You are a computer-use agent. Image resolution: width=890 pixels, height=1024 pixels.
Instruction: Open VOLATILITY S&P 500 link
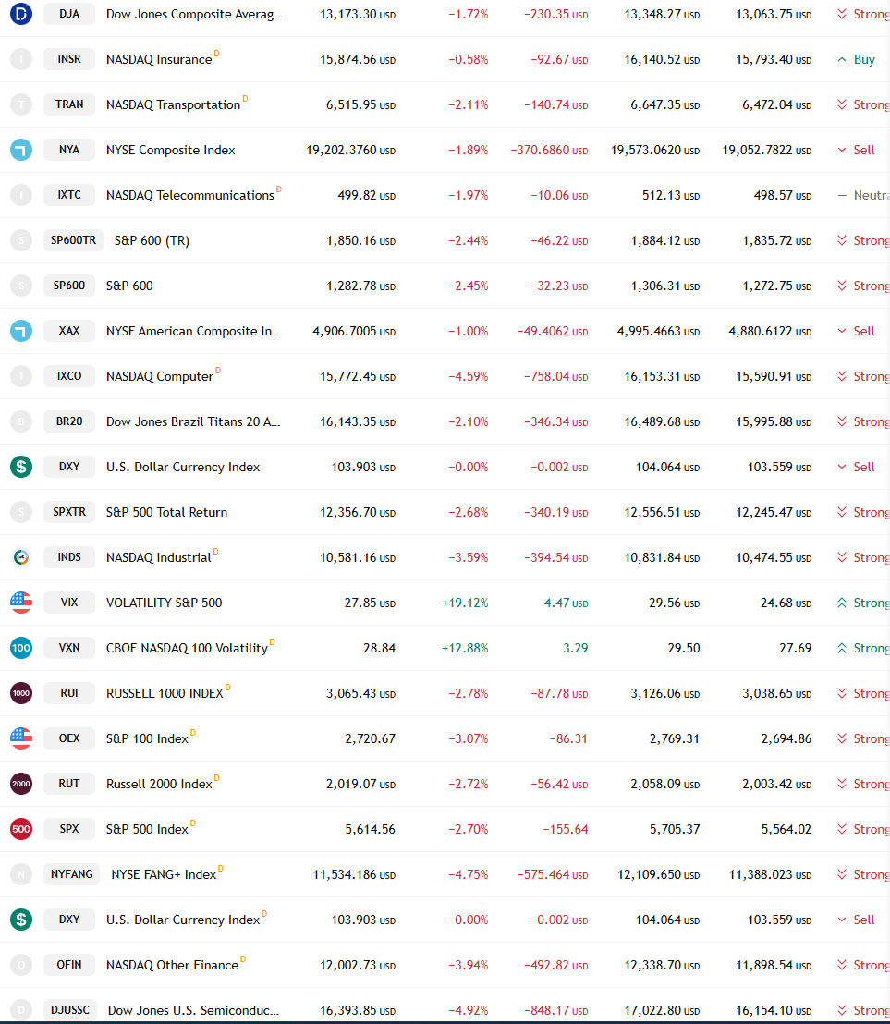[x=164, y=603]
